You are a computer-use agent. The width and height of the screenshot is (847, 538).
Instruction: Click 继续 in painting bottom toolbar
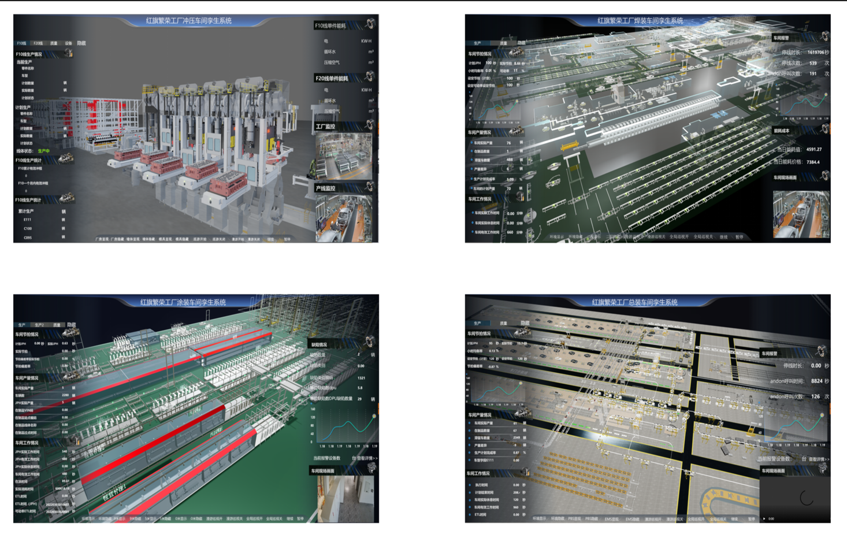(x=289, y=518)
